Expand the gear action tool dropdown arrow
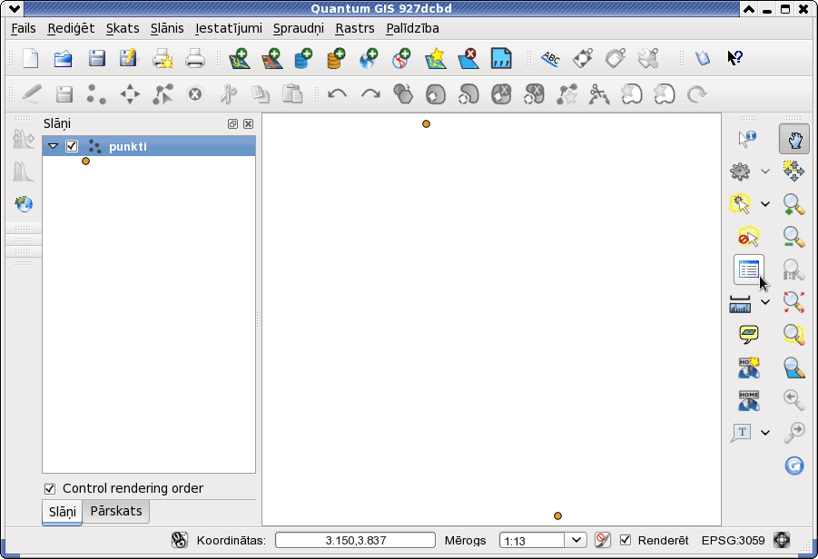The image size is (818, 559). click(x=764, y=171)
